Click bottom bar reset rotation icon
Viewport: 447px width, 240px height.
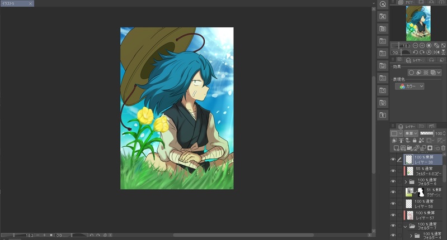(x=105, y=235)
